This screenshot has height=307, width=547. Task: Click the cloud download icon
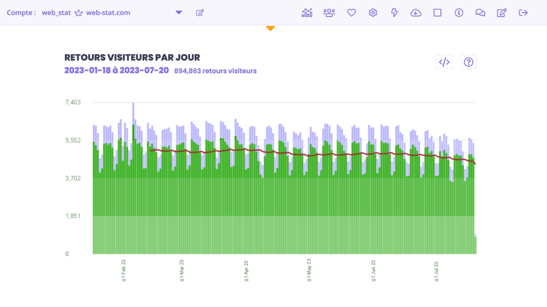tap(416, 13)
